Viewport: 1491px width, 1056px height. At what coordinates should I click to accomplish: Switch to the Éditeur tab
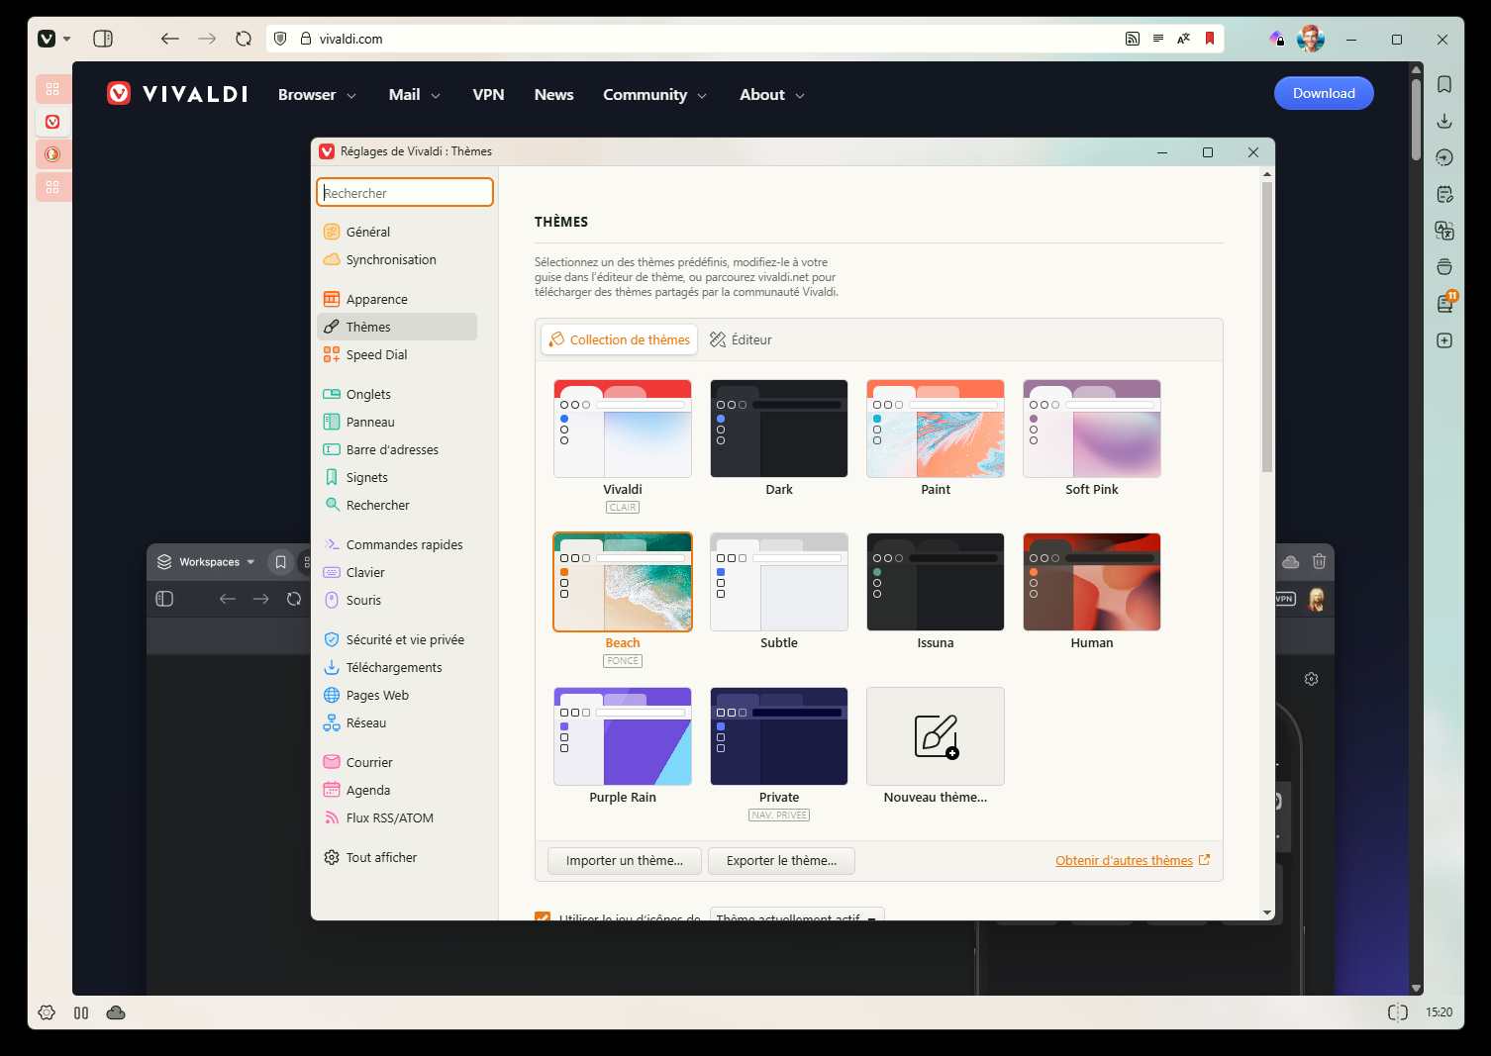(741, 339)
